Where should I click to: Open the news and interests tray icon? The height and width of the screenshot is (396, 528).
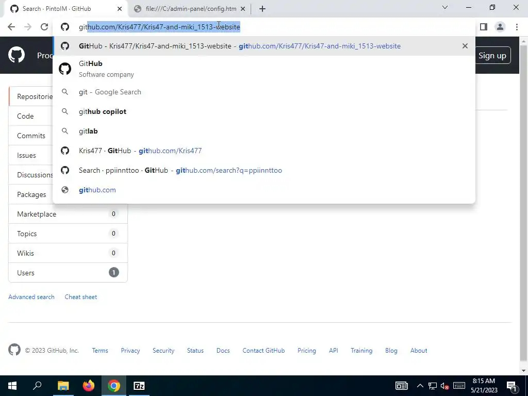(x=401, y=386)
